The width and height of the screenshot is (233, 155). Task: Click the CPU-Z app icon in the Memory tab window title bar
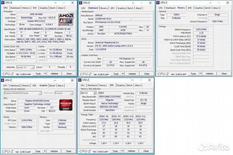(158, 3)
